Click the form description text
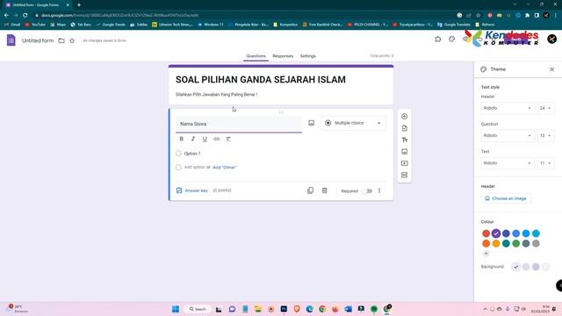 click(217, 95)
